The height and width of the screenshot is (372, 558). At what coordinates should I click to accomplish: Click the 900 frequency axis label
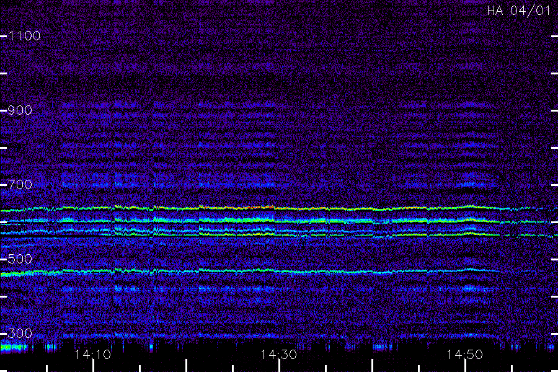(20, 110)
